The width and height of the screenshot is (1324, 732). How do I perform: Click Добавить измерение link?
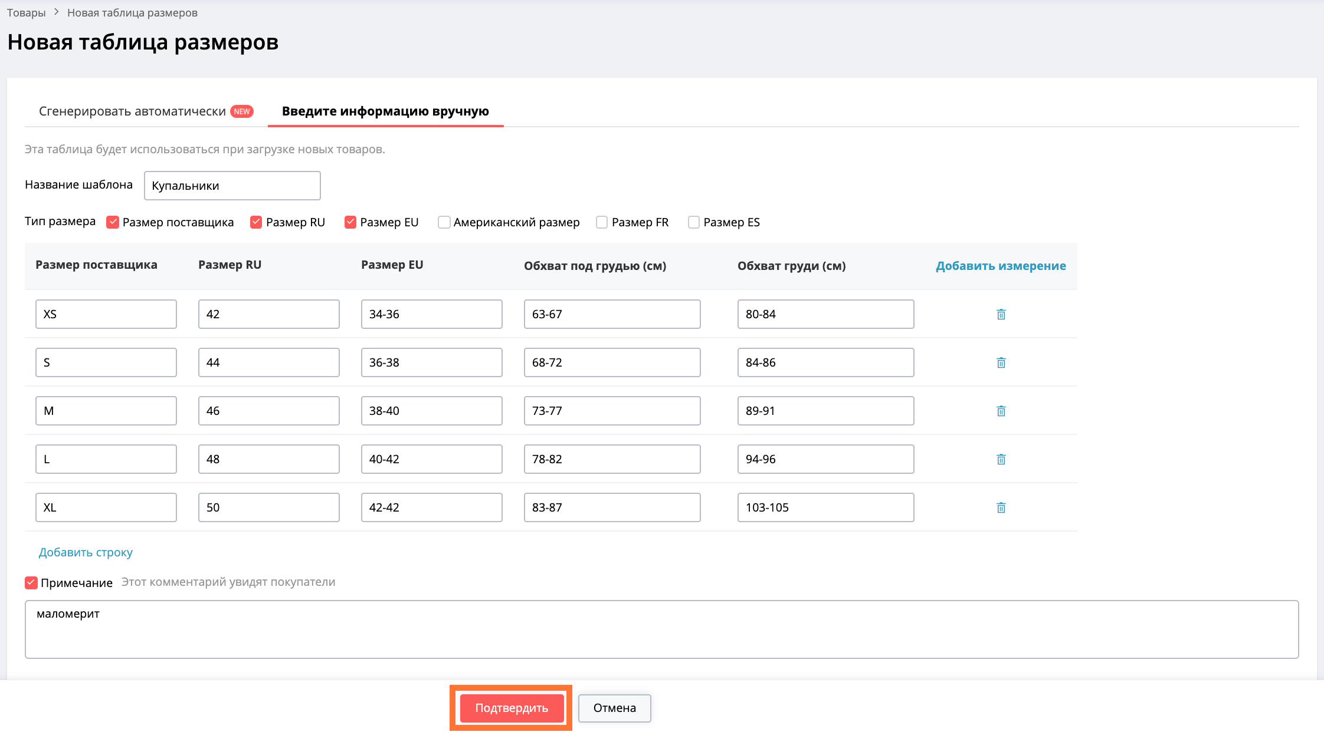pos(1001,266)
